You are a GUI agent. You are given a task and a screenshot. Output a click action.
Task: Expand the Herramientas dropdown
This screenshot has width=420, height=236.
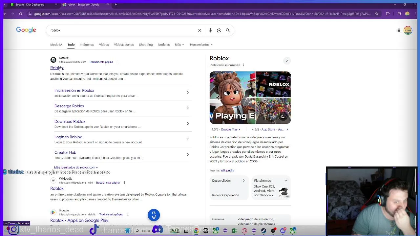201,45
